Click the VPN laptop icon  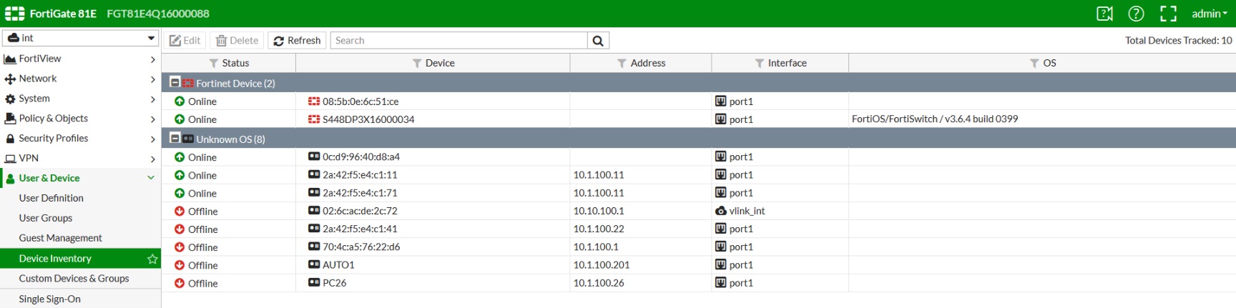10,159
